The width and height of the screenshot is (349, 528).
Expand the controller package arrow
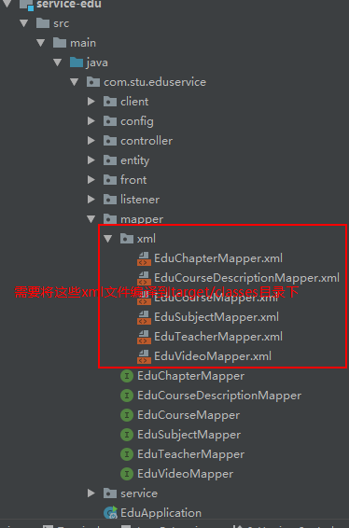point(91,141)
